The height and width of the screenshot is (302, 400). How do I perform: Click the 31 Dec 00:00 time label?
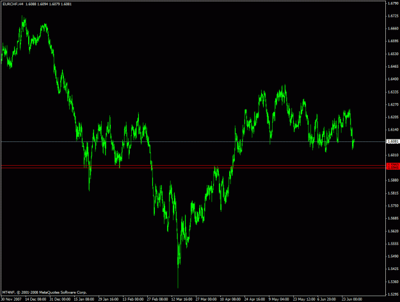coord(60,299)
